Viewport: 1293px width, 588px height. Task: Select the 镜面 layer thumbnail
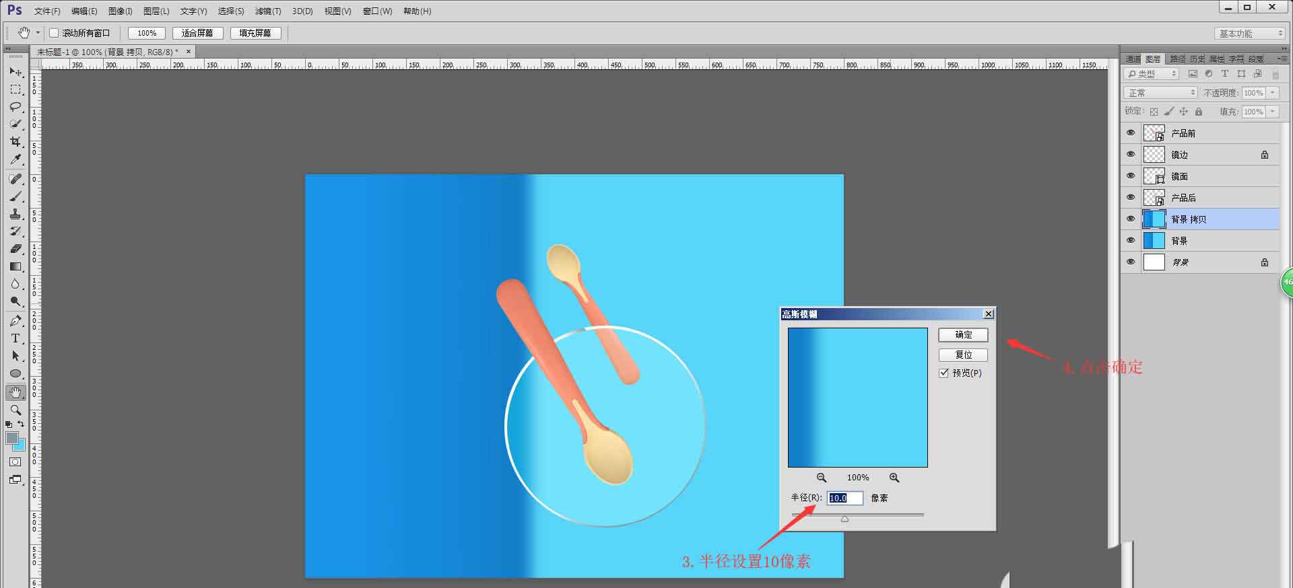coord(1154,176)
